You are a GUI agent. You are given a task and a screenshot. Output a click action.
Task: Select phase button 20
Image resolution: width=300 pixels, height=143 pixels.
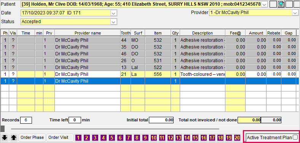237,138
